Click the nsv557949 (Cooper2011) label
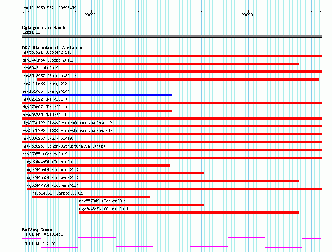Image resolution: width=332 pixels, height=252 pixels. coord(104,201)
